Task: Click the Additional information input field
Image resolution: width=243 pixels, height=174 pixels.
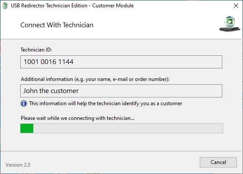Action: 121,91
